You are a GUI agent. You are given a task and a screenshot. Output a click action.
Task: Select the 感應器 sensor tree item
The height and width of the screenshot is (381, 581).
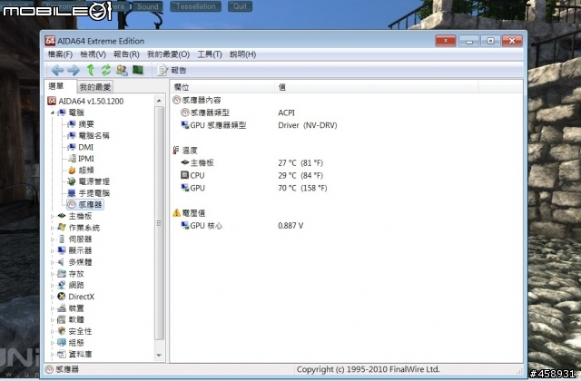click(x=84, y=204)
